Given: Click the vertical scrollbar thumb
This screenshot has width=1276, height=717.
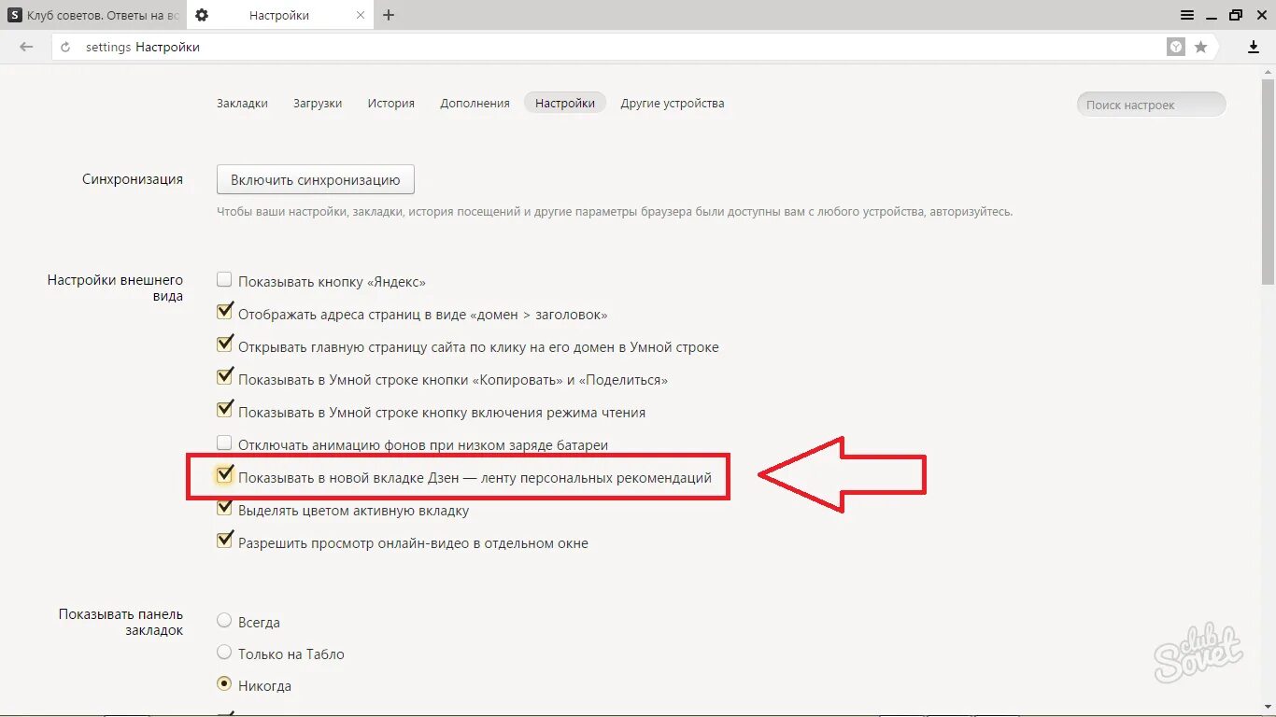Looking at the screenshot, I should coord(1269,182).
